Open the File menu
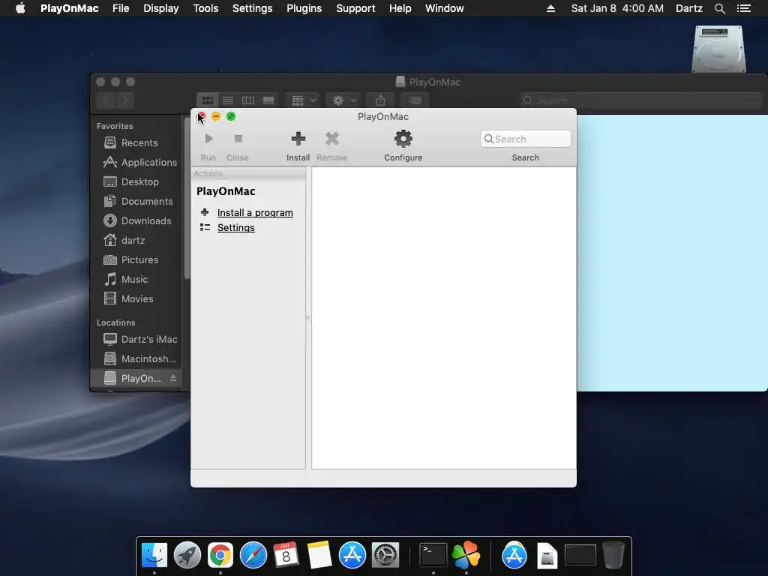768x576 pixels. coord(121,8)
